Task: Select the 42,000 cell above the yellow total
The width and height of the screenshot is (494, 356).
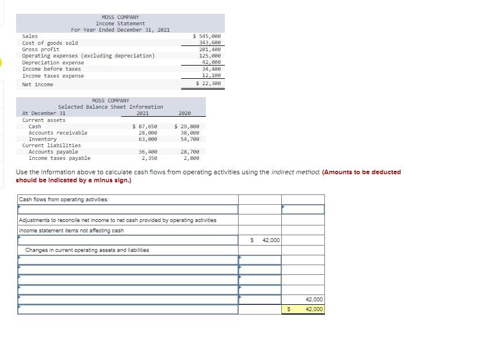Action: [311, 299]
